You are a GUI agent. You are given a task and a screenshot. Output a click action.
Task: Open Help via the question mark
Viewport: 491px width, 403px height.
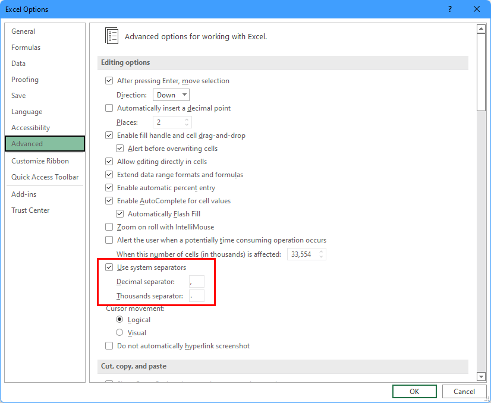450,9
